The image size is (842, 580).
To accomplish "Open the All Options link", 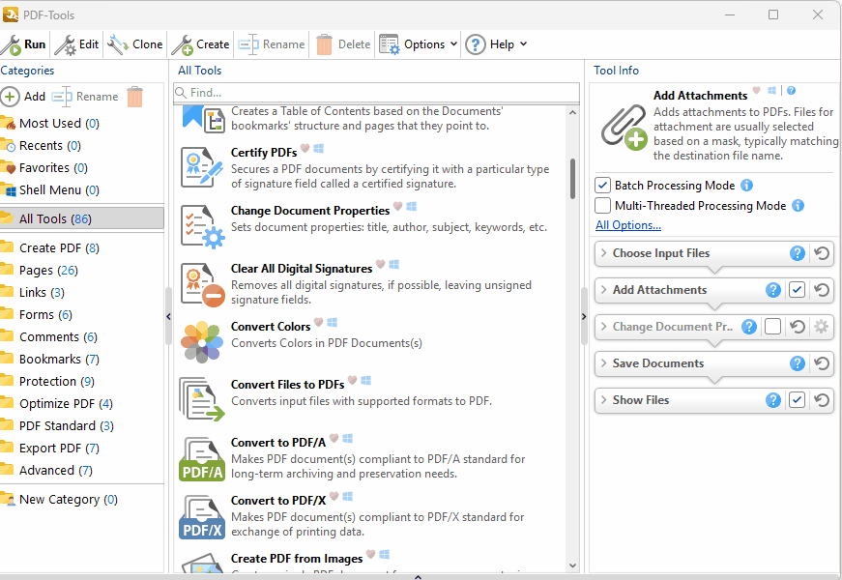I will [x=627, y=225].
